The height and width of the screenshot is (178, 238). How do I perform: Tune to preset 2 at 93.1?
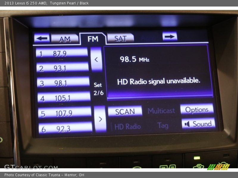coord(62,68)
